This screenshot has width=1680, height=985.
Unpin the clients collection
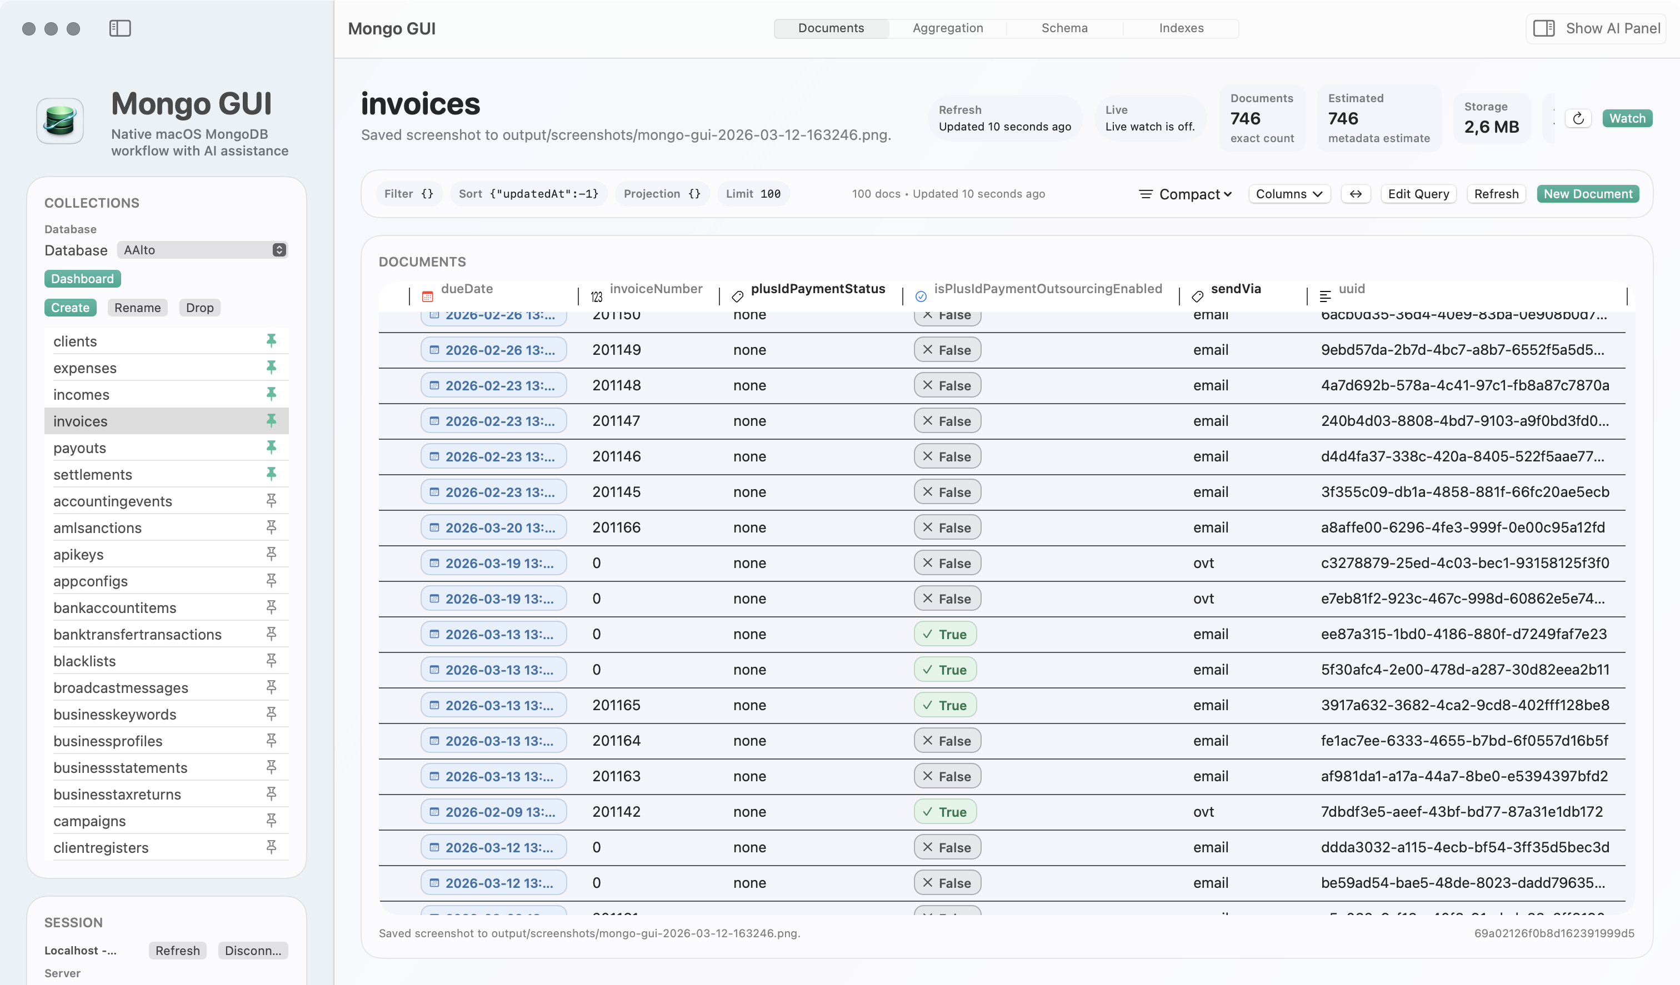click(271, 341)
